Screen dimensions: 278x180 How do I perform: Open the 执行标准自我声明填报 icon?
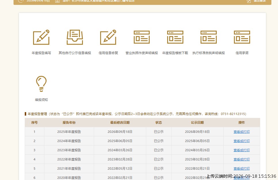click(208, 37)
